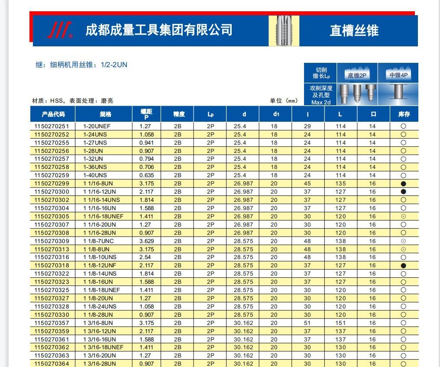Viewport: 440px width, 367px height.
Task: Select the 中锥4P thread profile icon
Action: click(x=398, y=72)
